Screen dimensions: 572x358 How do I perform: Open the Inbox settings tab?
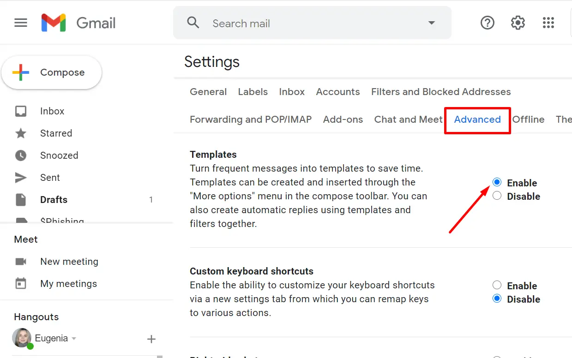[x=292, y=92]
